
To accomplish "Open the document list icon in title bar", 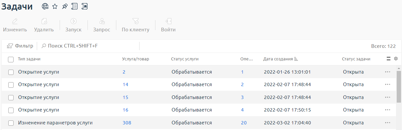I will 75,6.
